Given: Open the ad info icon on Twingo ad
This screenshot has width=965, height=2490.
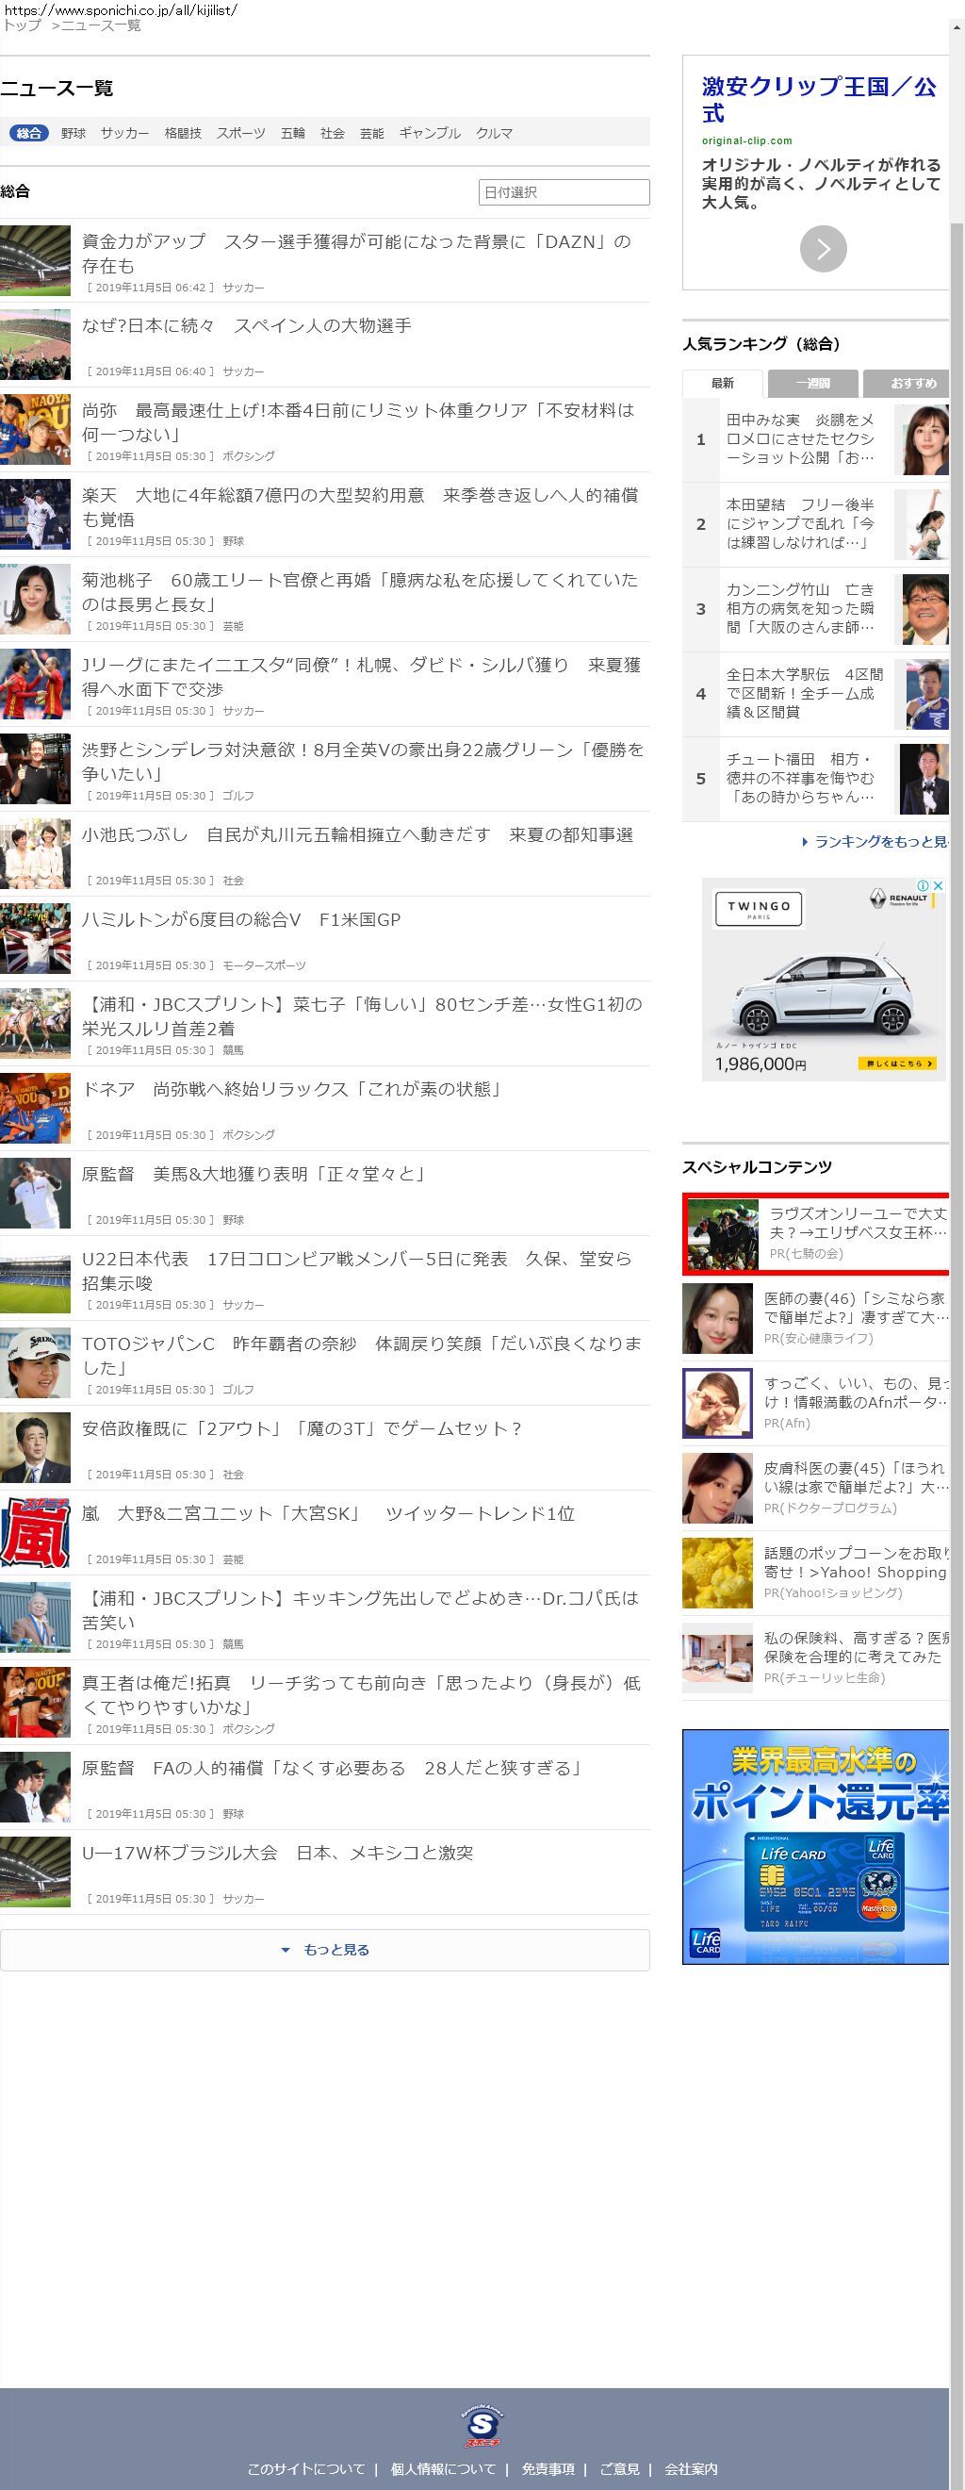Looking at the screenshot, I should pyautogui.click(x=924, y=885).
